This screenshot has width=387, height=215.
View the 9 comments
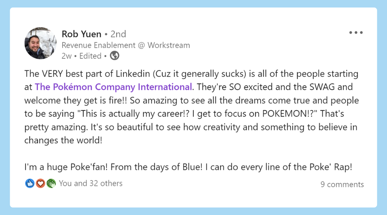[x=342, y=185]
